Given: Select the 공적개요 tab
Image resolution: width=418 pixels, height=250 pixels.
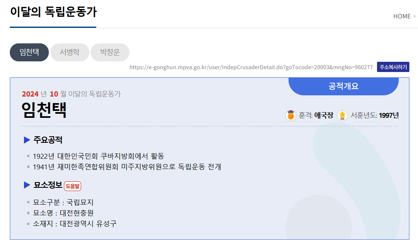Looking at the screenshot, I should tap(343, 86).
